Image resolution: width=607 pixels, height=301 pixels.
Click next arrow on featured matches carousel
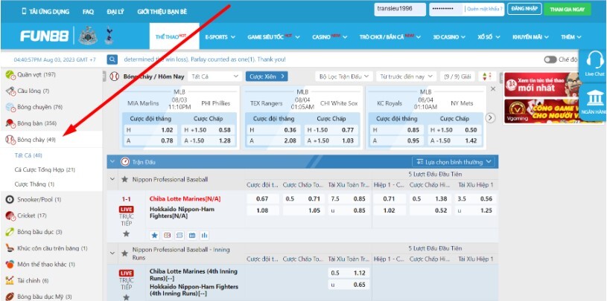(x=489, y=117)
